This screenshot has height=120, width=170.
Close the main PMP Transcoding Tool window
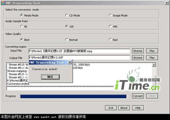coord(167,3)
